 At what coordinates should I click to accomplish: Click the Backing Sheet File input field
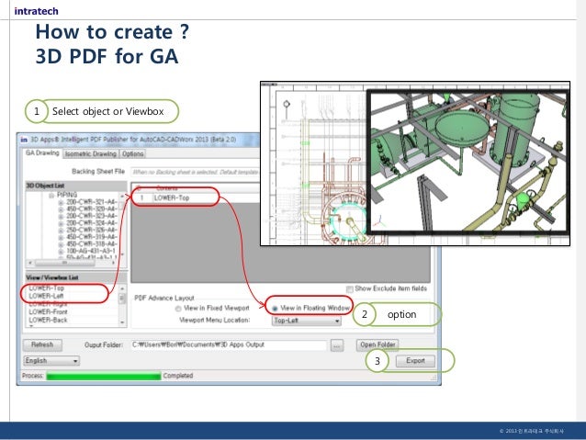coord(195,172)
